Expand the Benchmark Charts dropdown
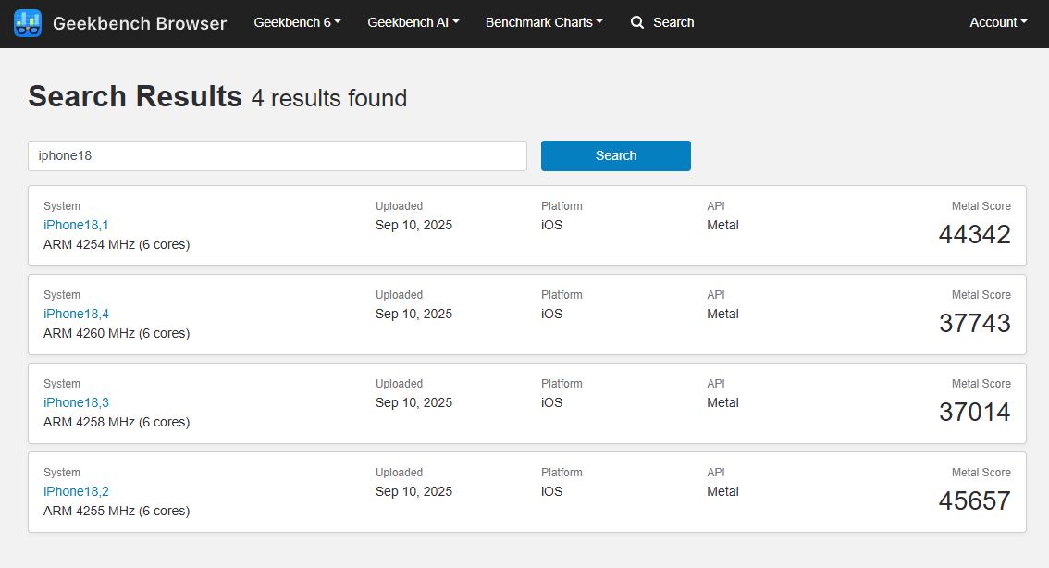This screenshot has width=1049, height=568. point(543,22)
